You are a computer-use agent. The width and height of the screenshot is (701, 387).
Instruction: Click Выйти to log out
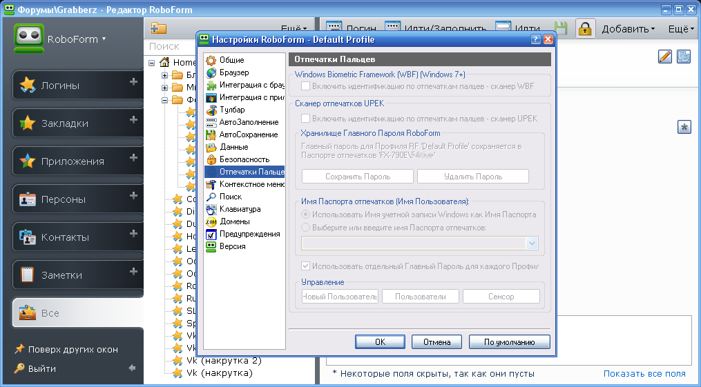[x=35, y=368]
